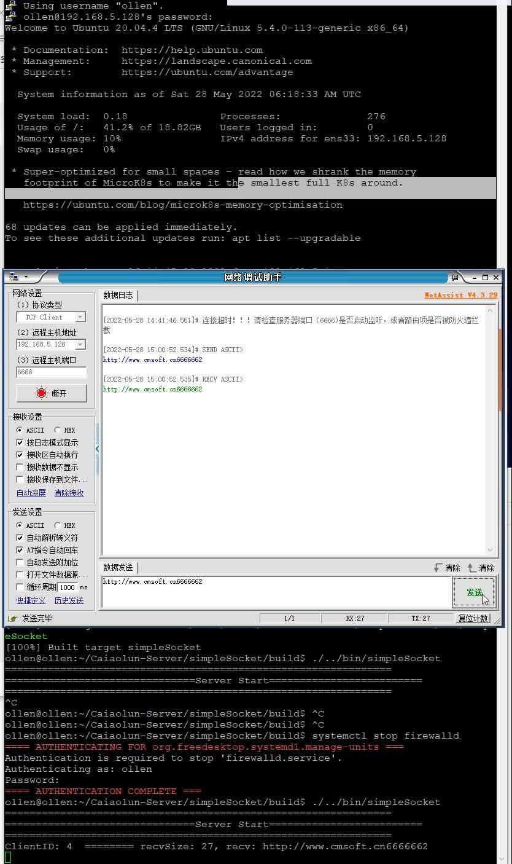Image resolution: width=512 pixels, height=864 pixels.
Task: Click the data log scrollbar down arrow
Action: (x=490, y=551)
